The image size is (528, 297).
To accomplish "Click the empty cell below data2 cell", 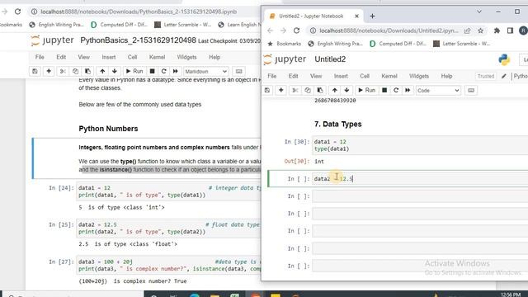I will [420, 196].
